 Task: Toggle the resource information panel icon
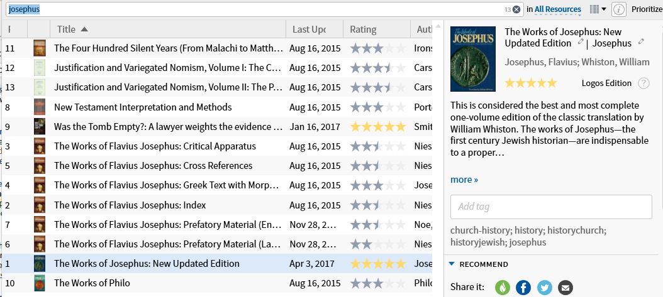coord(619,9)
